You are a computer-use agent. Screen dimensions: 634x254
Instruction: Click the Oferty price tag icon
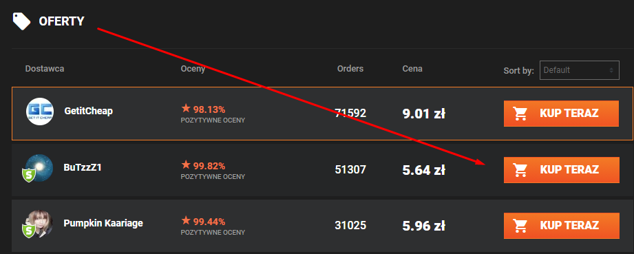[21, 21]
